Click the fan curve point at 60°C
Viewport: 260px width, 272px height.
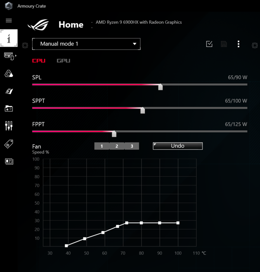pos(103,232)
